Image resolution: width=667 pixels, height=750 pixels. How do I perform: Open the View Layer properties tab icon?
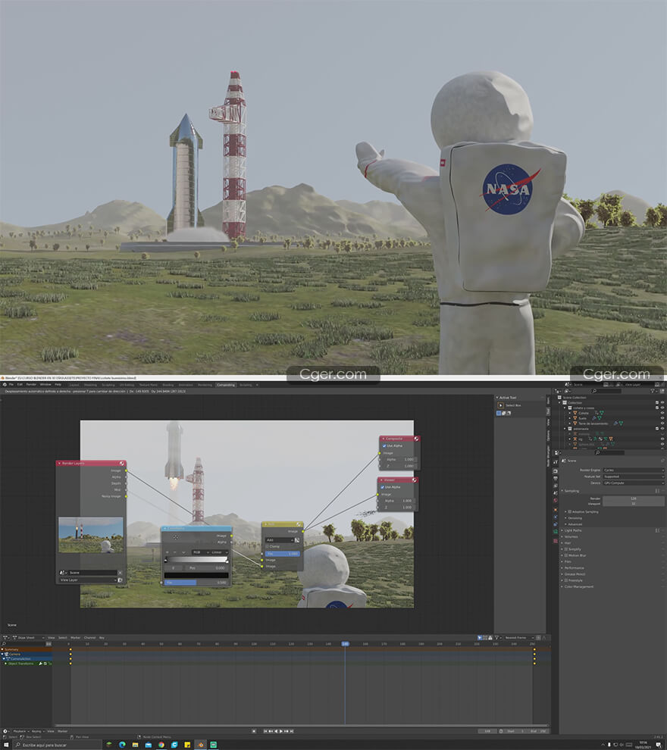[555, 486]
